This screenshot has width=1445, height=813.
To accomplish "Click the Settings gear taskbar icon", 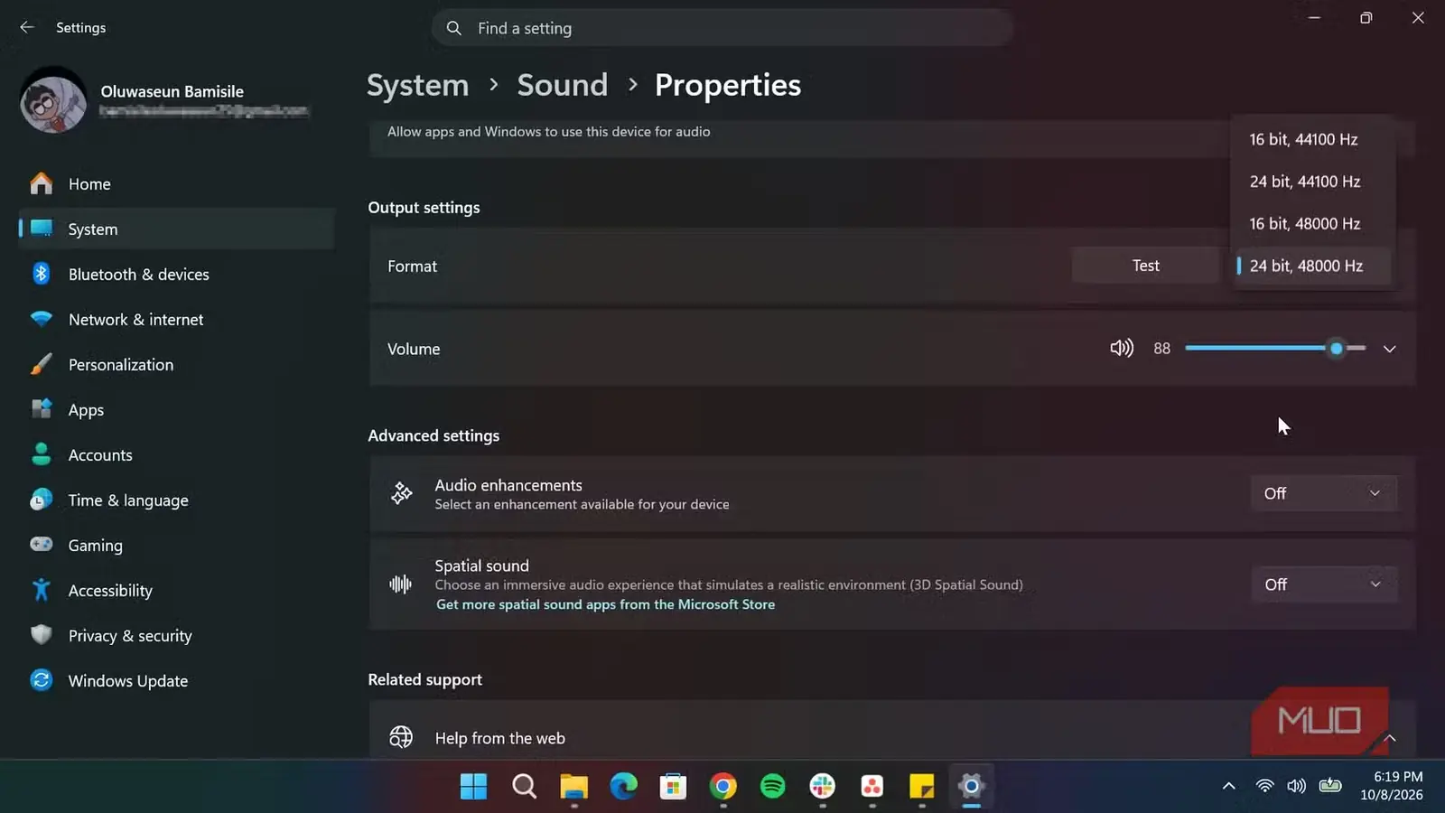I will click(971, 787).
